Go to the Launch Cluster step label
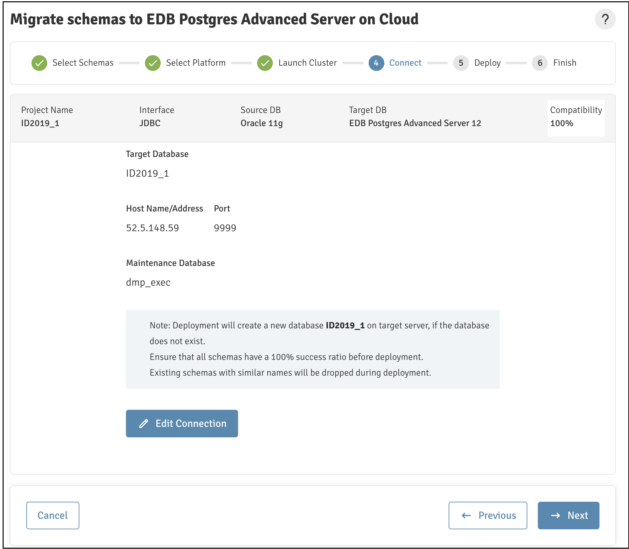 point(307,63)
